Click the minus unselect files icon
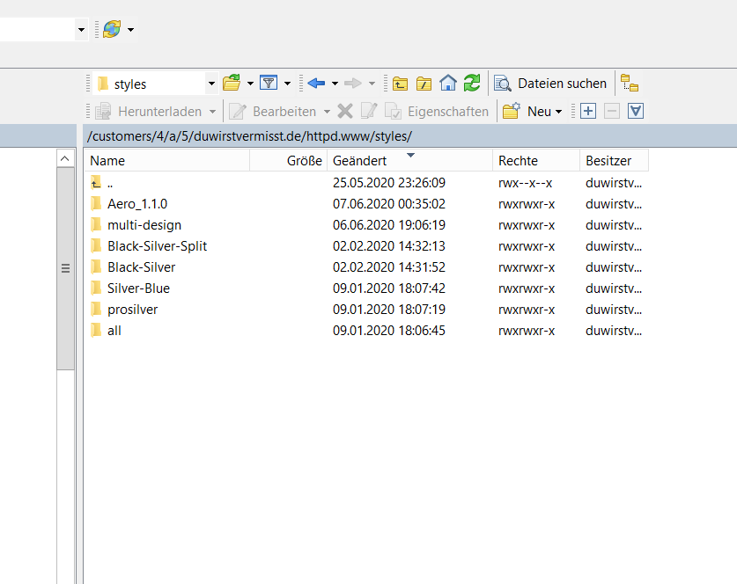 tap(611, 112)
